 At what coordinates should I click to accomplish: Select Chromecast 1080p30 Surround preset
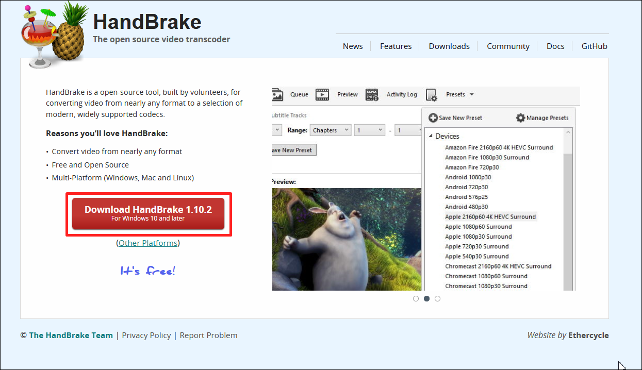pyautogui.click(x=486, y=286)
